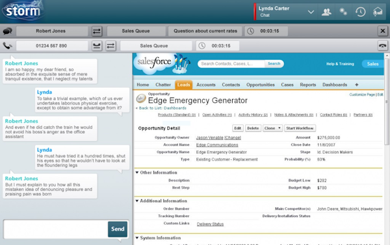Open the Clone button dropdown arrow
390x245 pixels.
click(279, 128)
